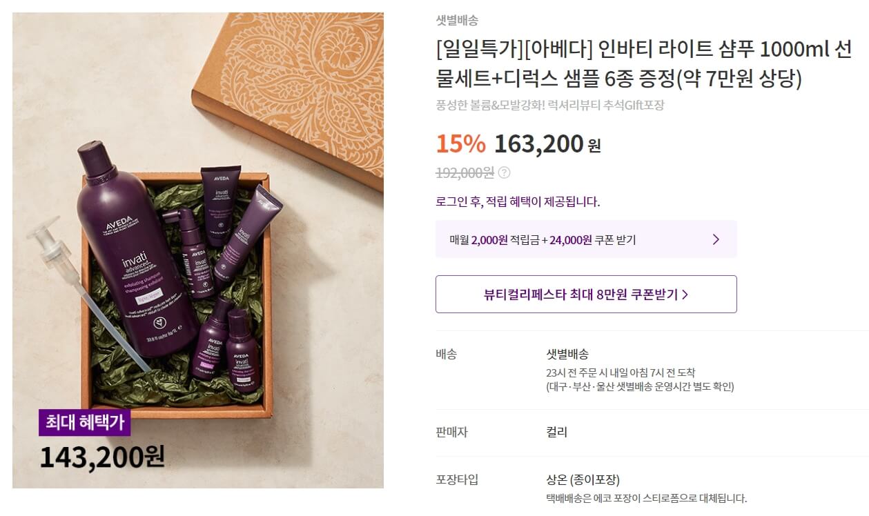Click the question mark icon beside 192,000원
Screen dimensions: 869x516
click(x=505, y=172)
